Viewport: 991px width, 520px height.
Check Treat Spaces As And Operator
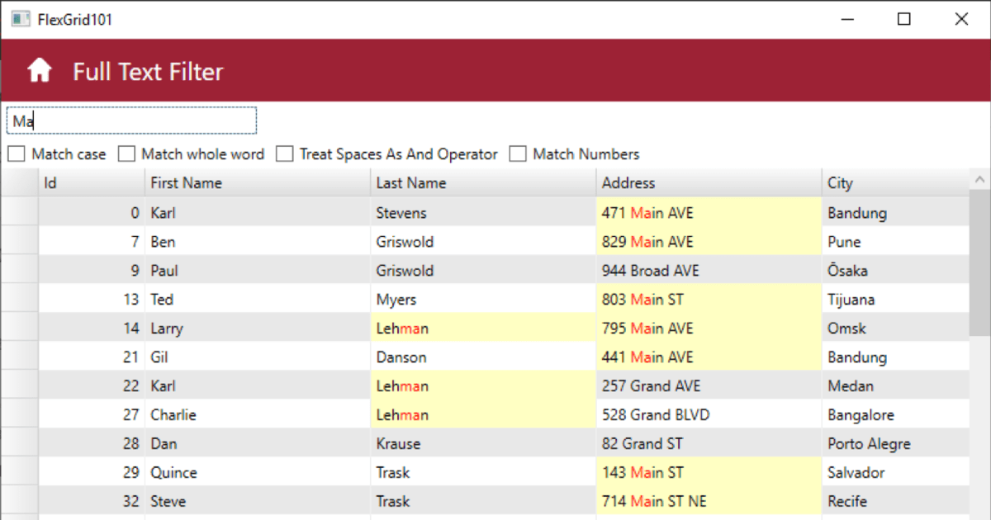pos(284,154)
